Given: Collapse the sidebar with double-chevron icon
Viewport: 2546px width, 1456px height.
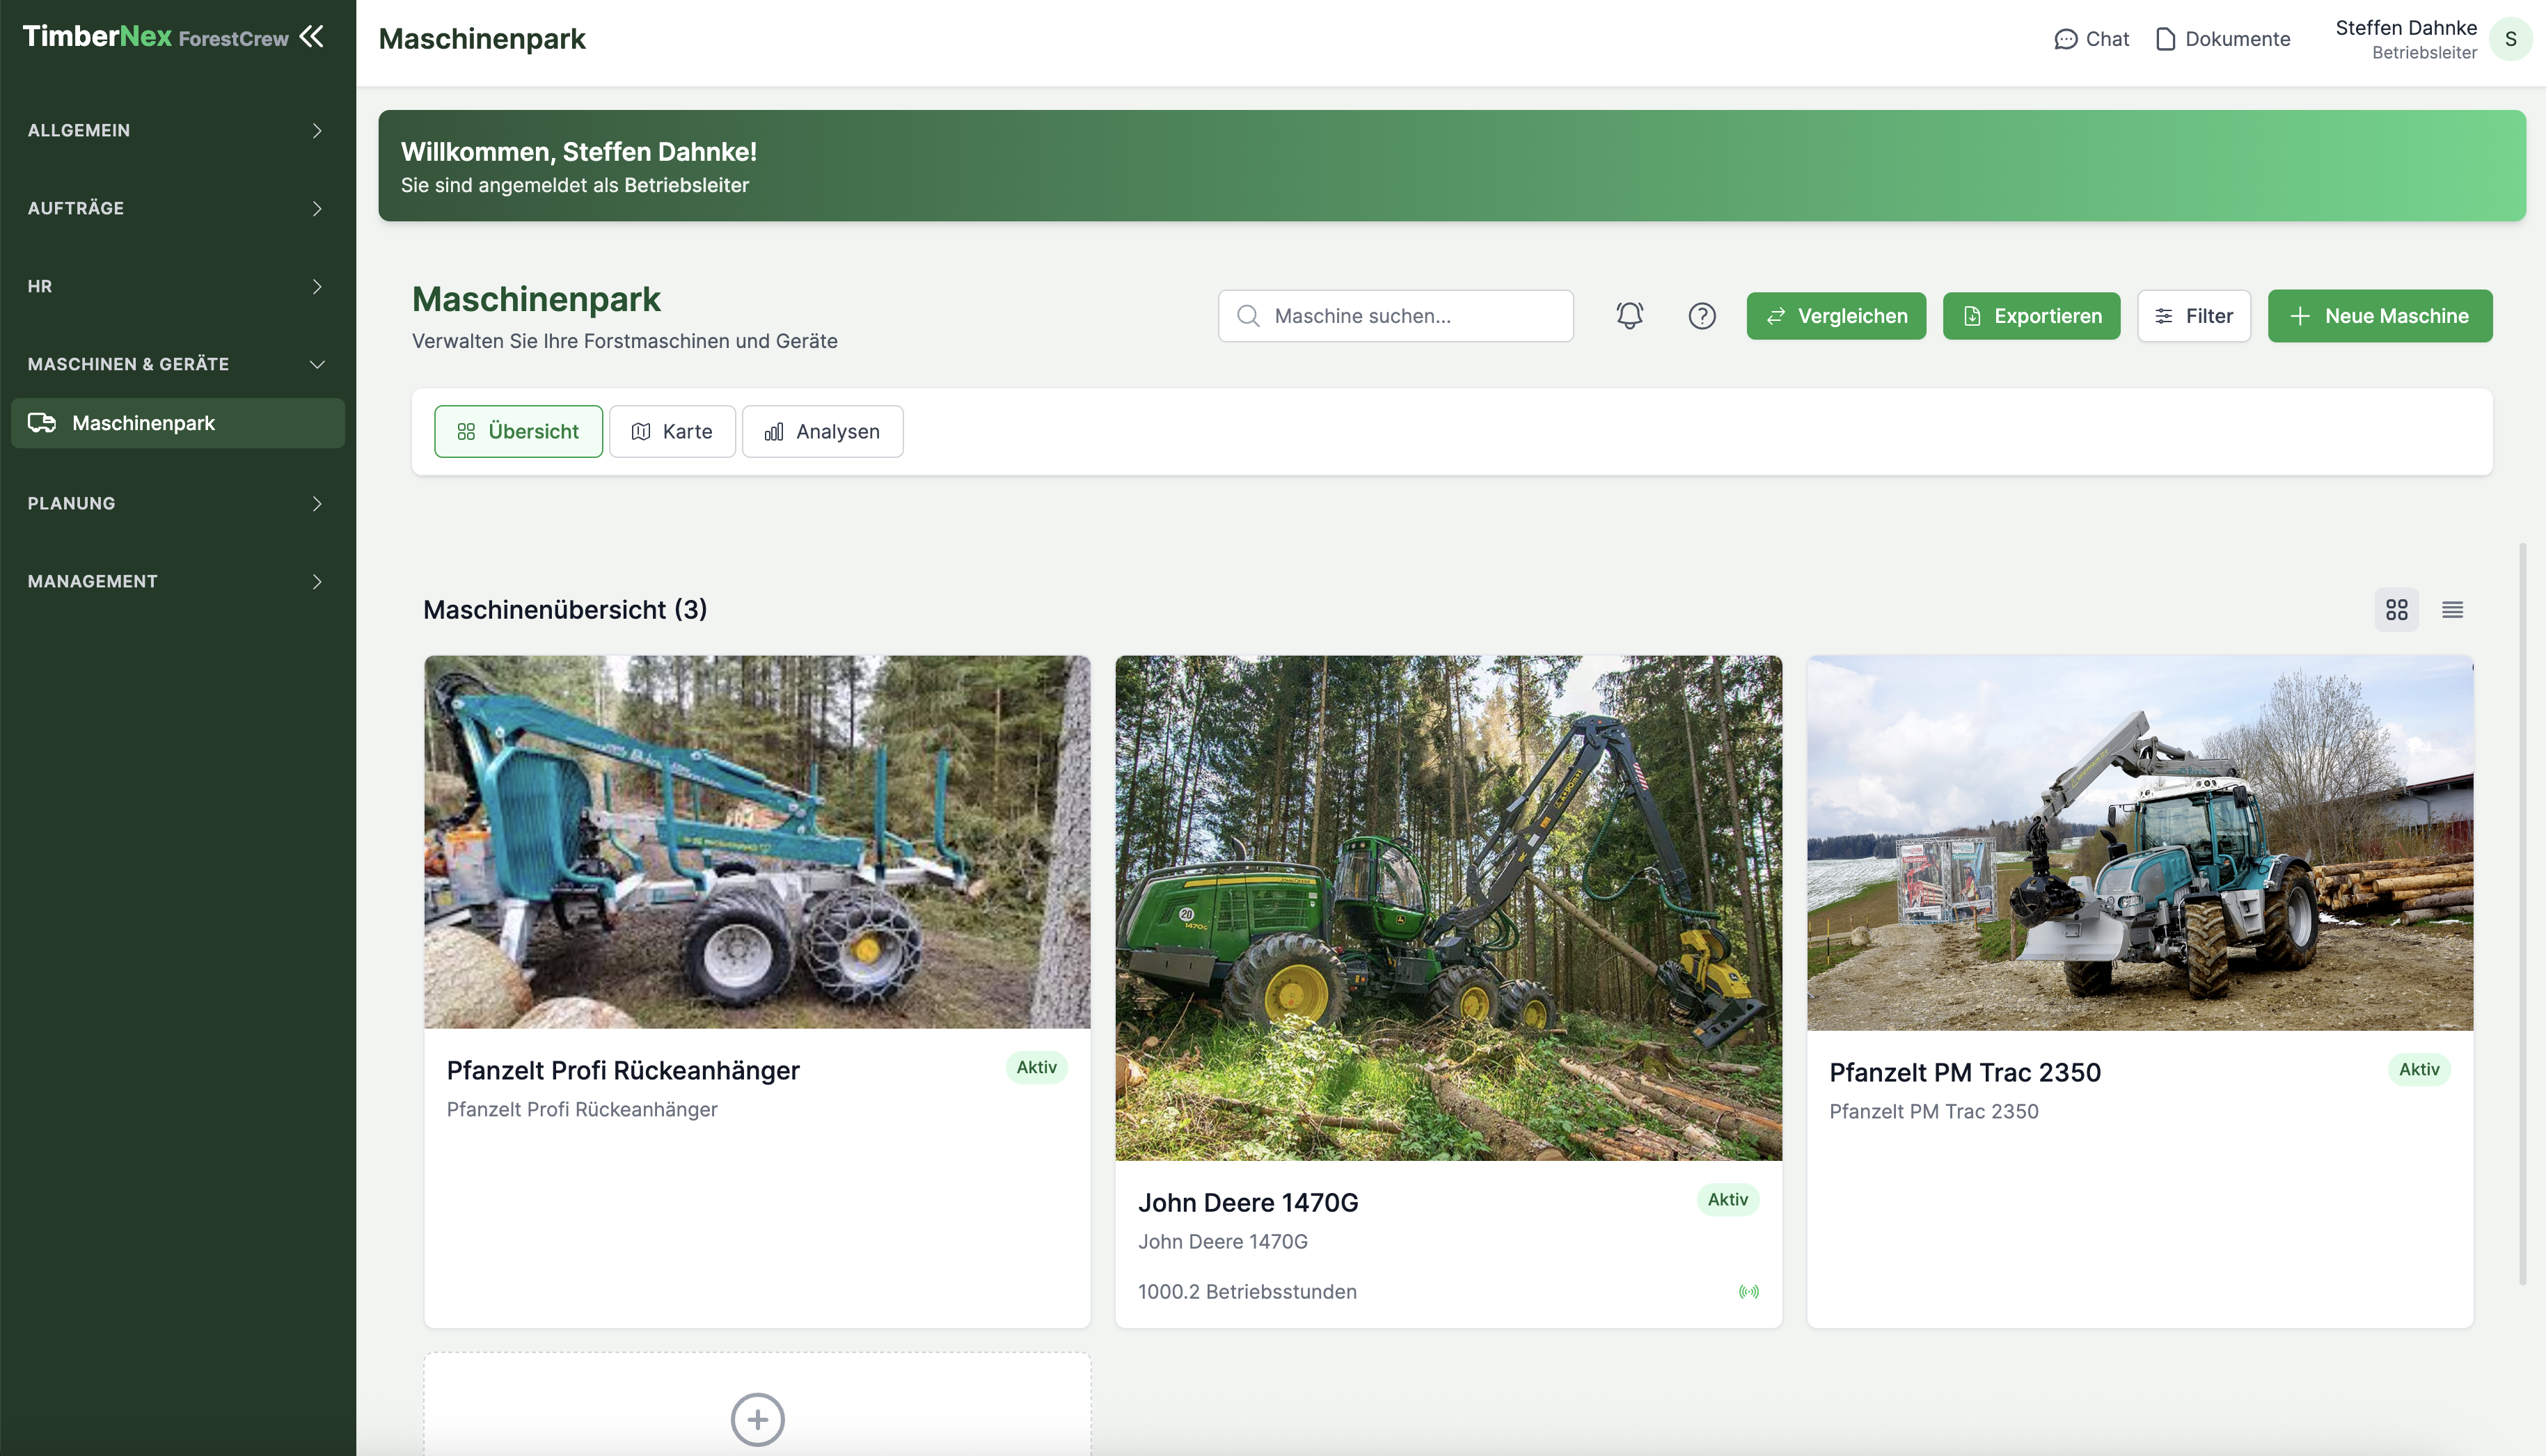Looking at the screenshot, I should (312, 37).
